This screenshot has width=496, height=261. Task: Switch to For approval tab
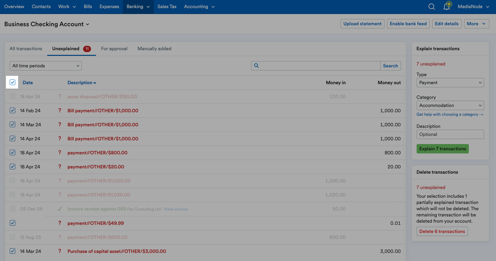coord(114,49)
